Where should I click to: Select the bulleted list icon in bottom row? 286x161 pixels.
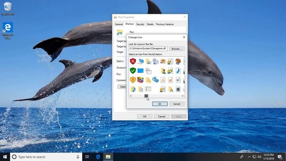click(x=148, y=89)
